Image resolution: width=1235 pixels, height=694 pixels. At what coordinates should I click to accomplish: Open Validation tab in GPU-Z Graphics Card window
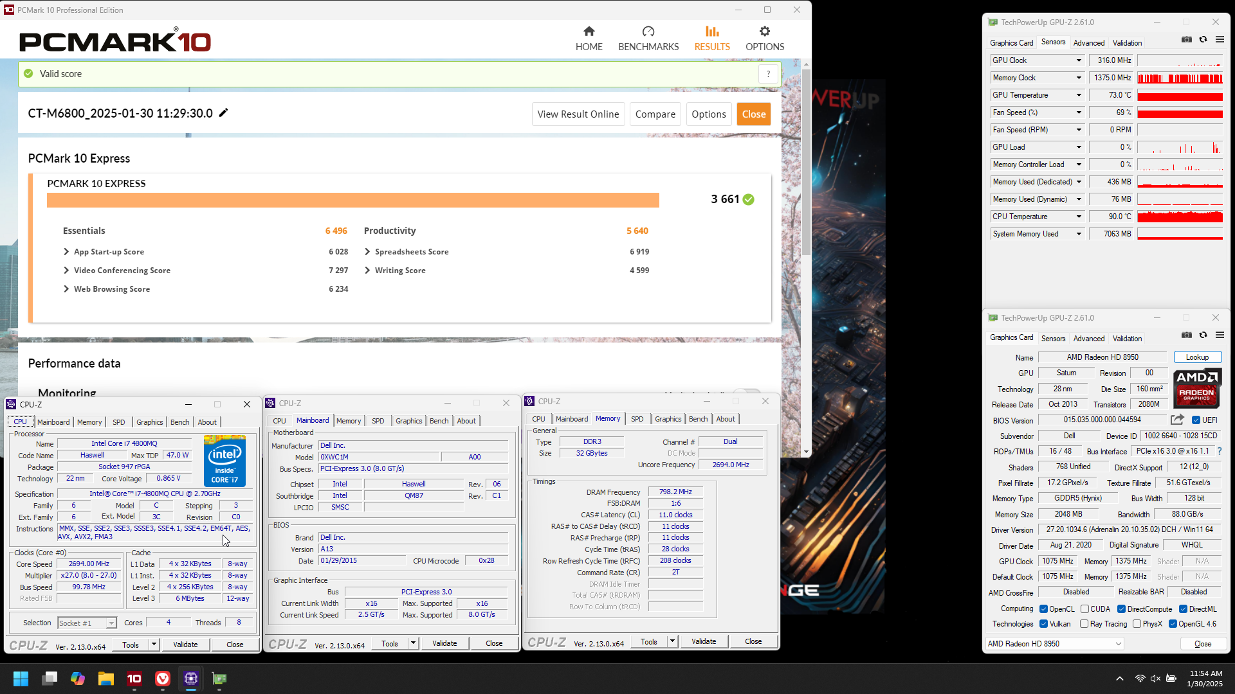1127,339
